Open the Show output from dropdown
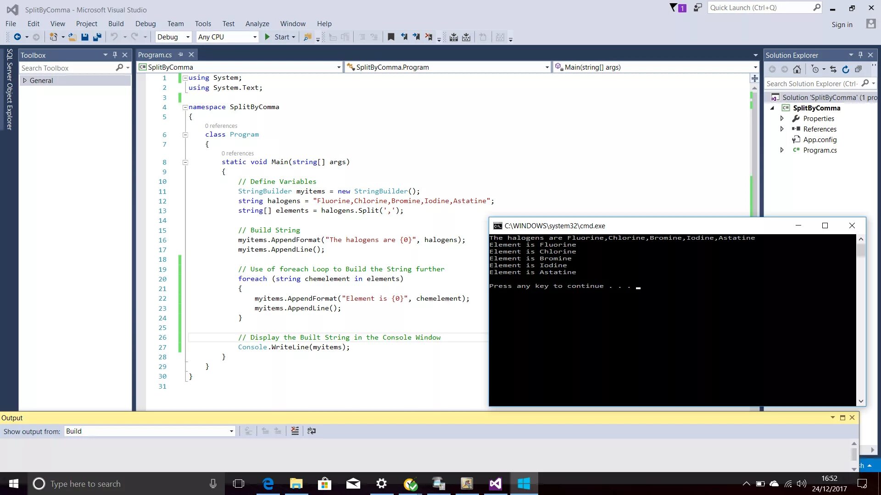Viewport: 881px width, 495px height. coord(150,431)
